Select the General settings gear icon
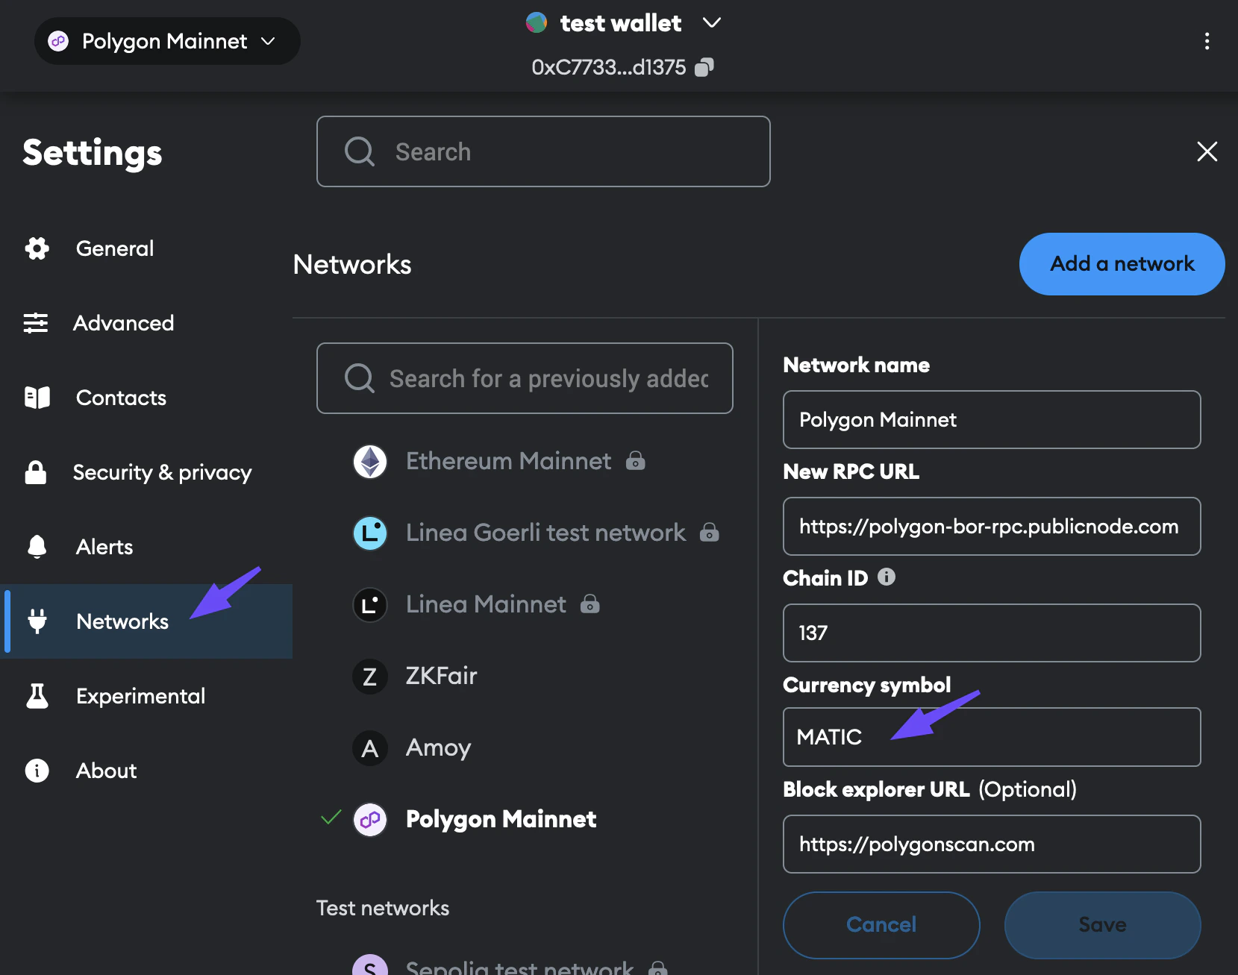Viewport: 1238px width, 975px height. point(37,248)
